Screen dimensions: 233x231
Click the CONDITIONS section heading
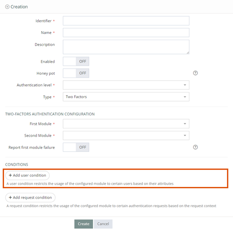pyautogui.click(x=17, y=164)
